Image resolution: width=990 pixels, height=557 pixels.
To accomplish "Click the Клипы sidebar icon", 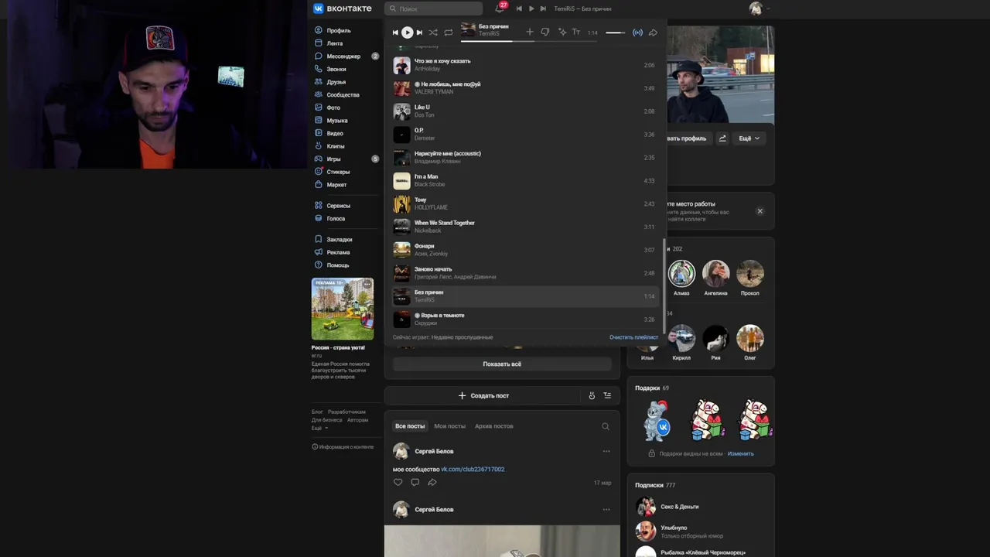I will click(x=319, y=146).
